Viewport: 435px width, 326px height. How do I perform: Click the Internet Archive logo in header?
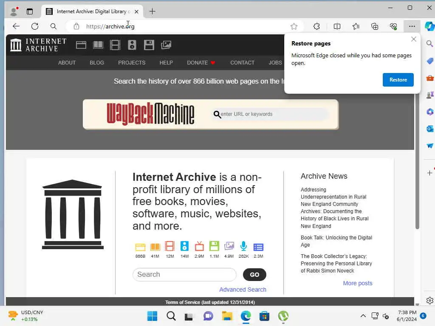coord(38,45)
